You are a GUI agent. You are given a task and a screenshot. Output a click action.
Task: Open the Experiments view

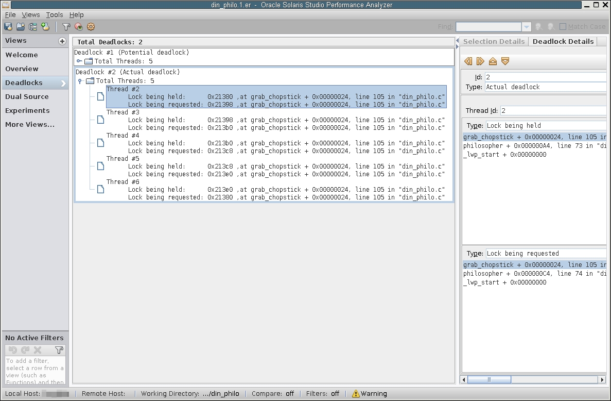tap(34, 111)
